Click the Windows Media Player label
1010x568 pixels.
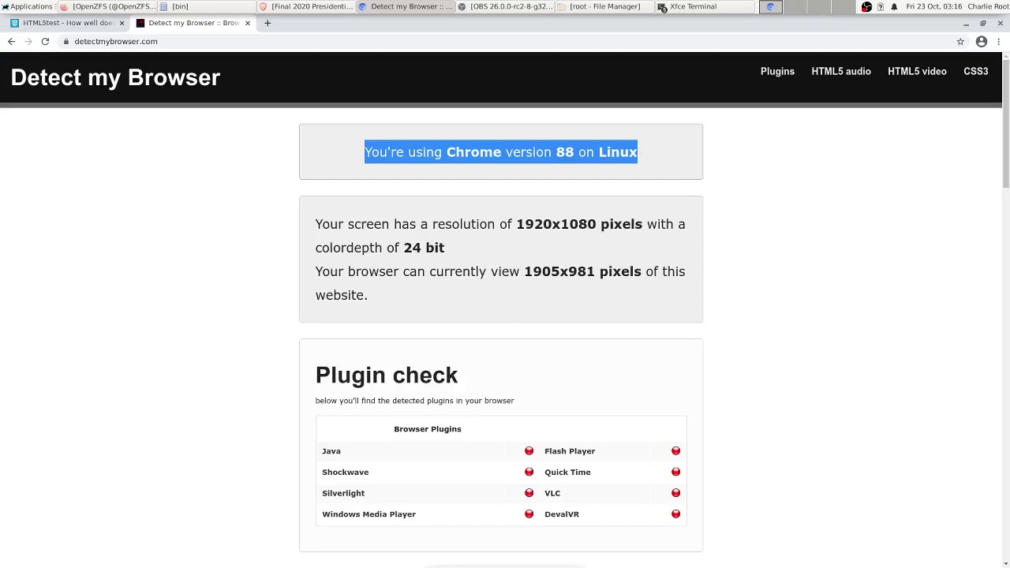tap(368, 514)
